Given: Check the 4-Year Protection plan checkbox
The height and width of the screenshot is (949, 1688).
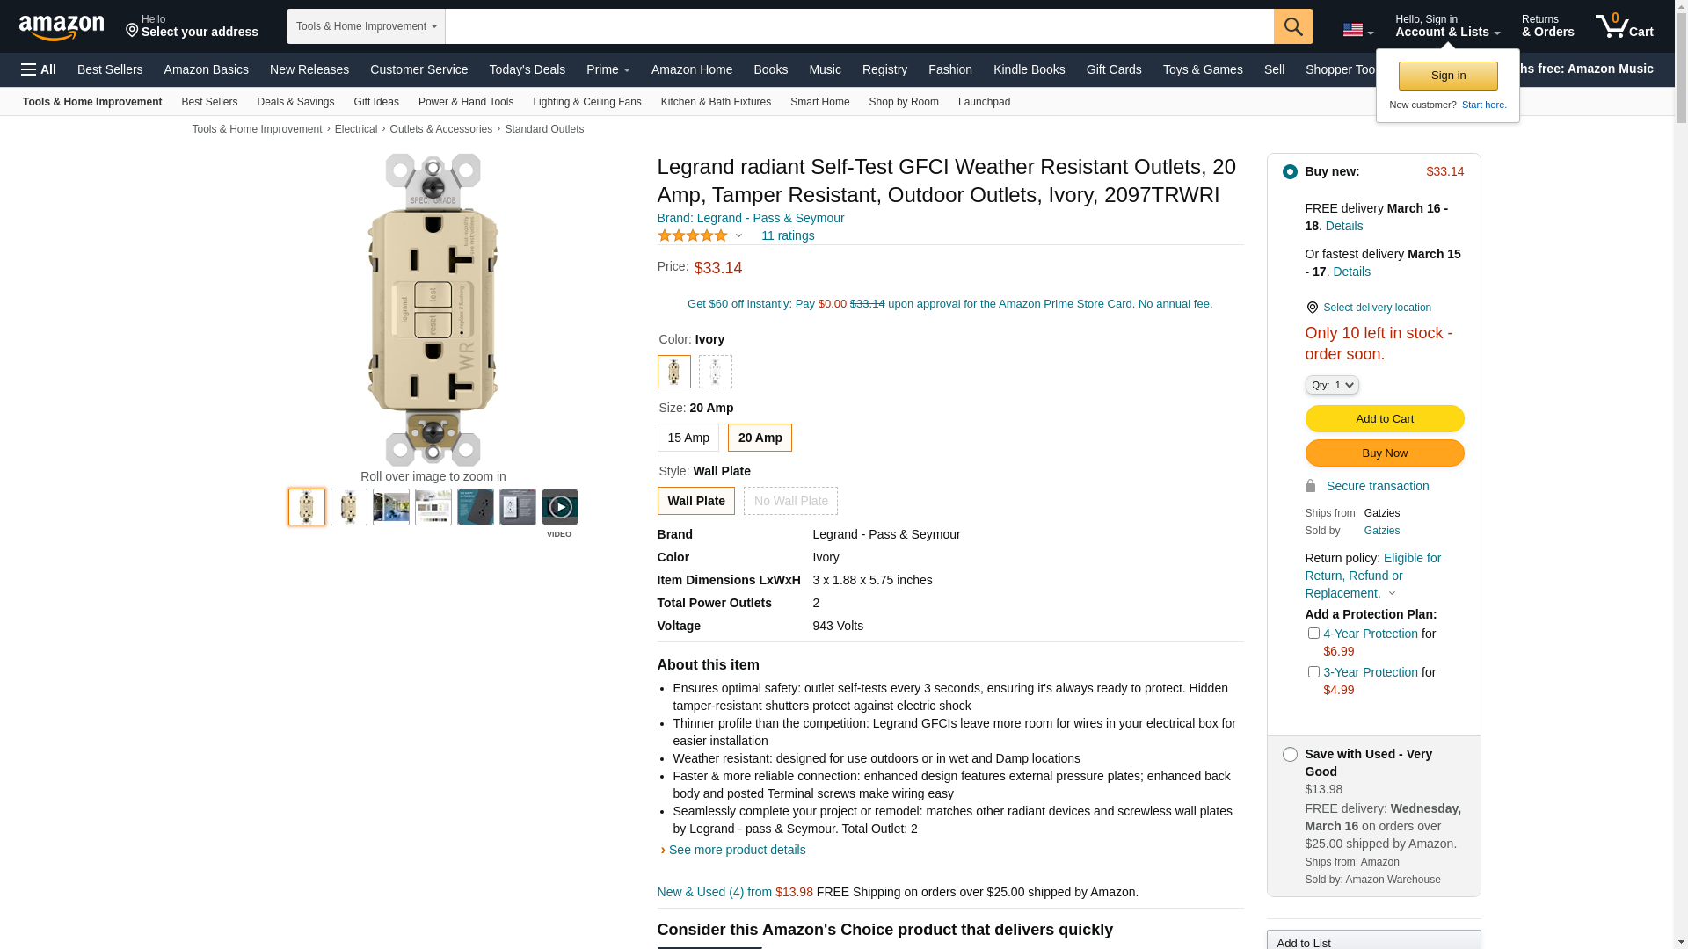Looking at the screenshot, I should tap(1313, 634).
